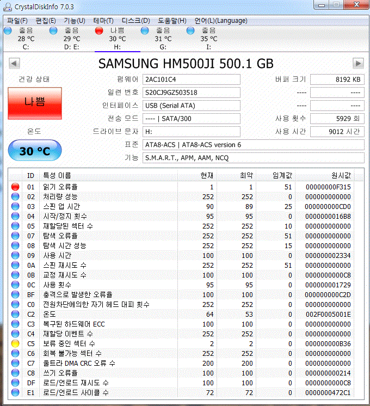370x406 pixels.
Task: Click the power-on hours field 9012 시간
Action: [x=337, y=132]
